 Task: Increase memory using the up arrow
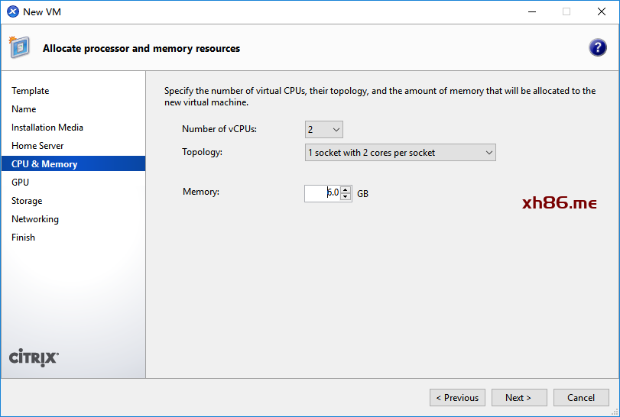click(346, 189)
